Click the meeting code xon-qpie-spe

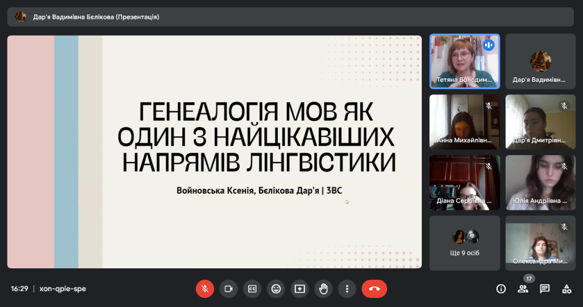[x=63, y=289]
